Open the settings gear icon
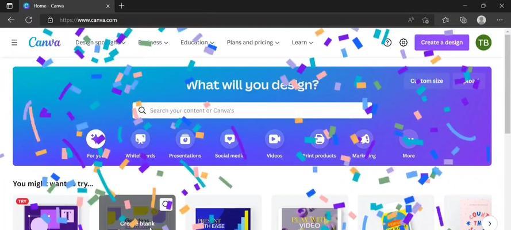The image size is (511, 230). [x=404, y=43]
